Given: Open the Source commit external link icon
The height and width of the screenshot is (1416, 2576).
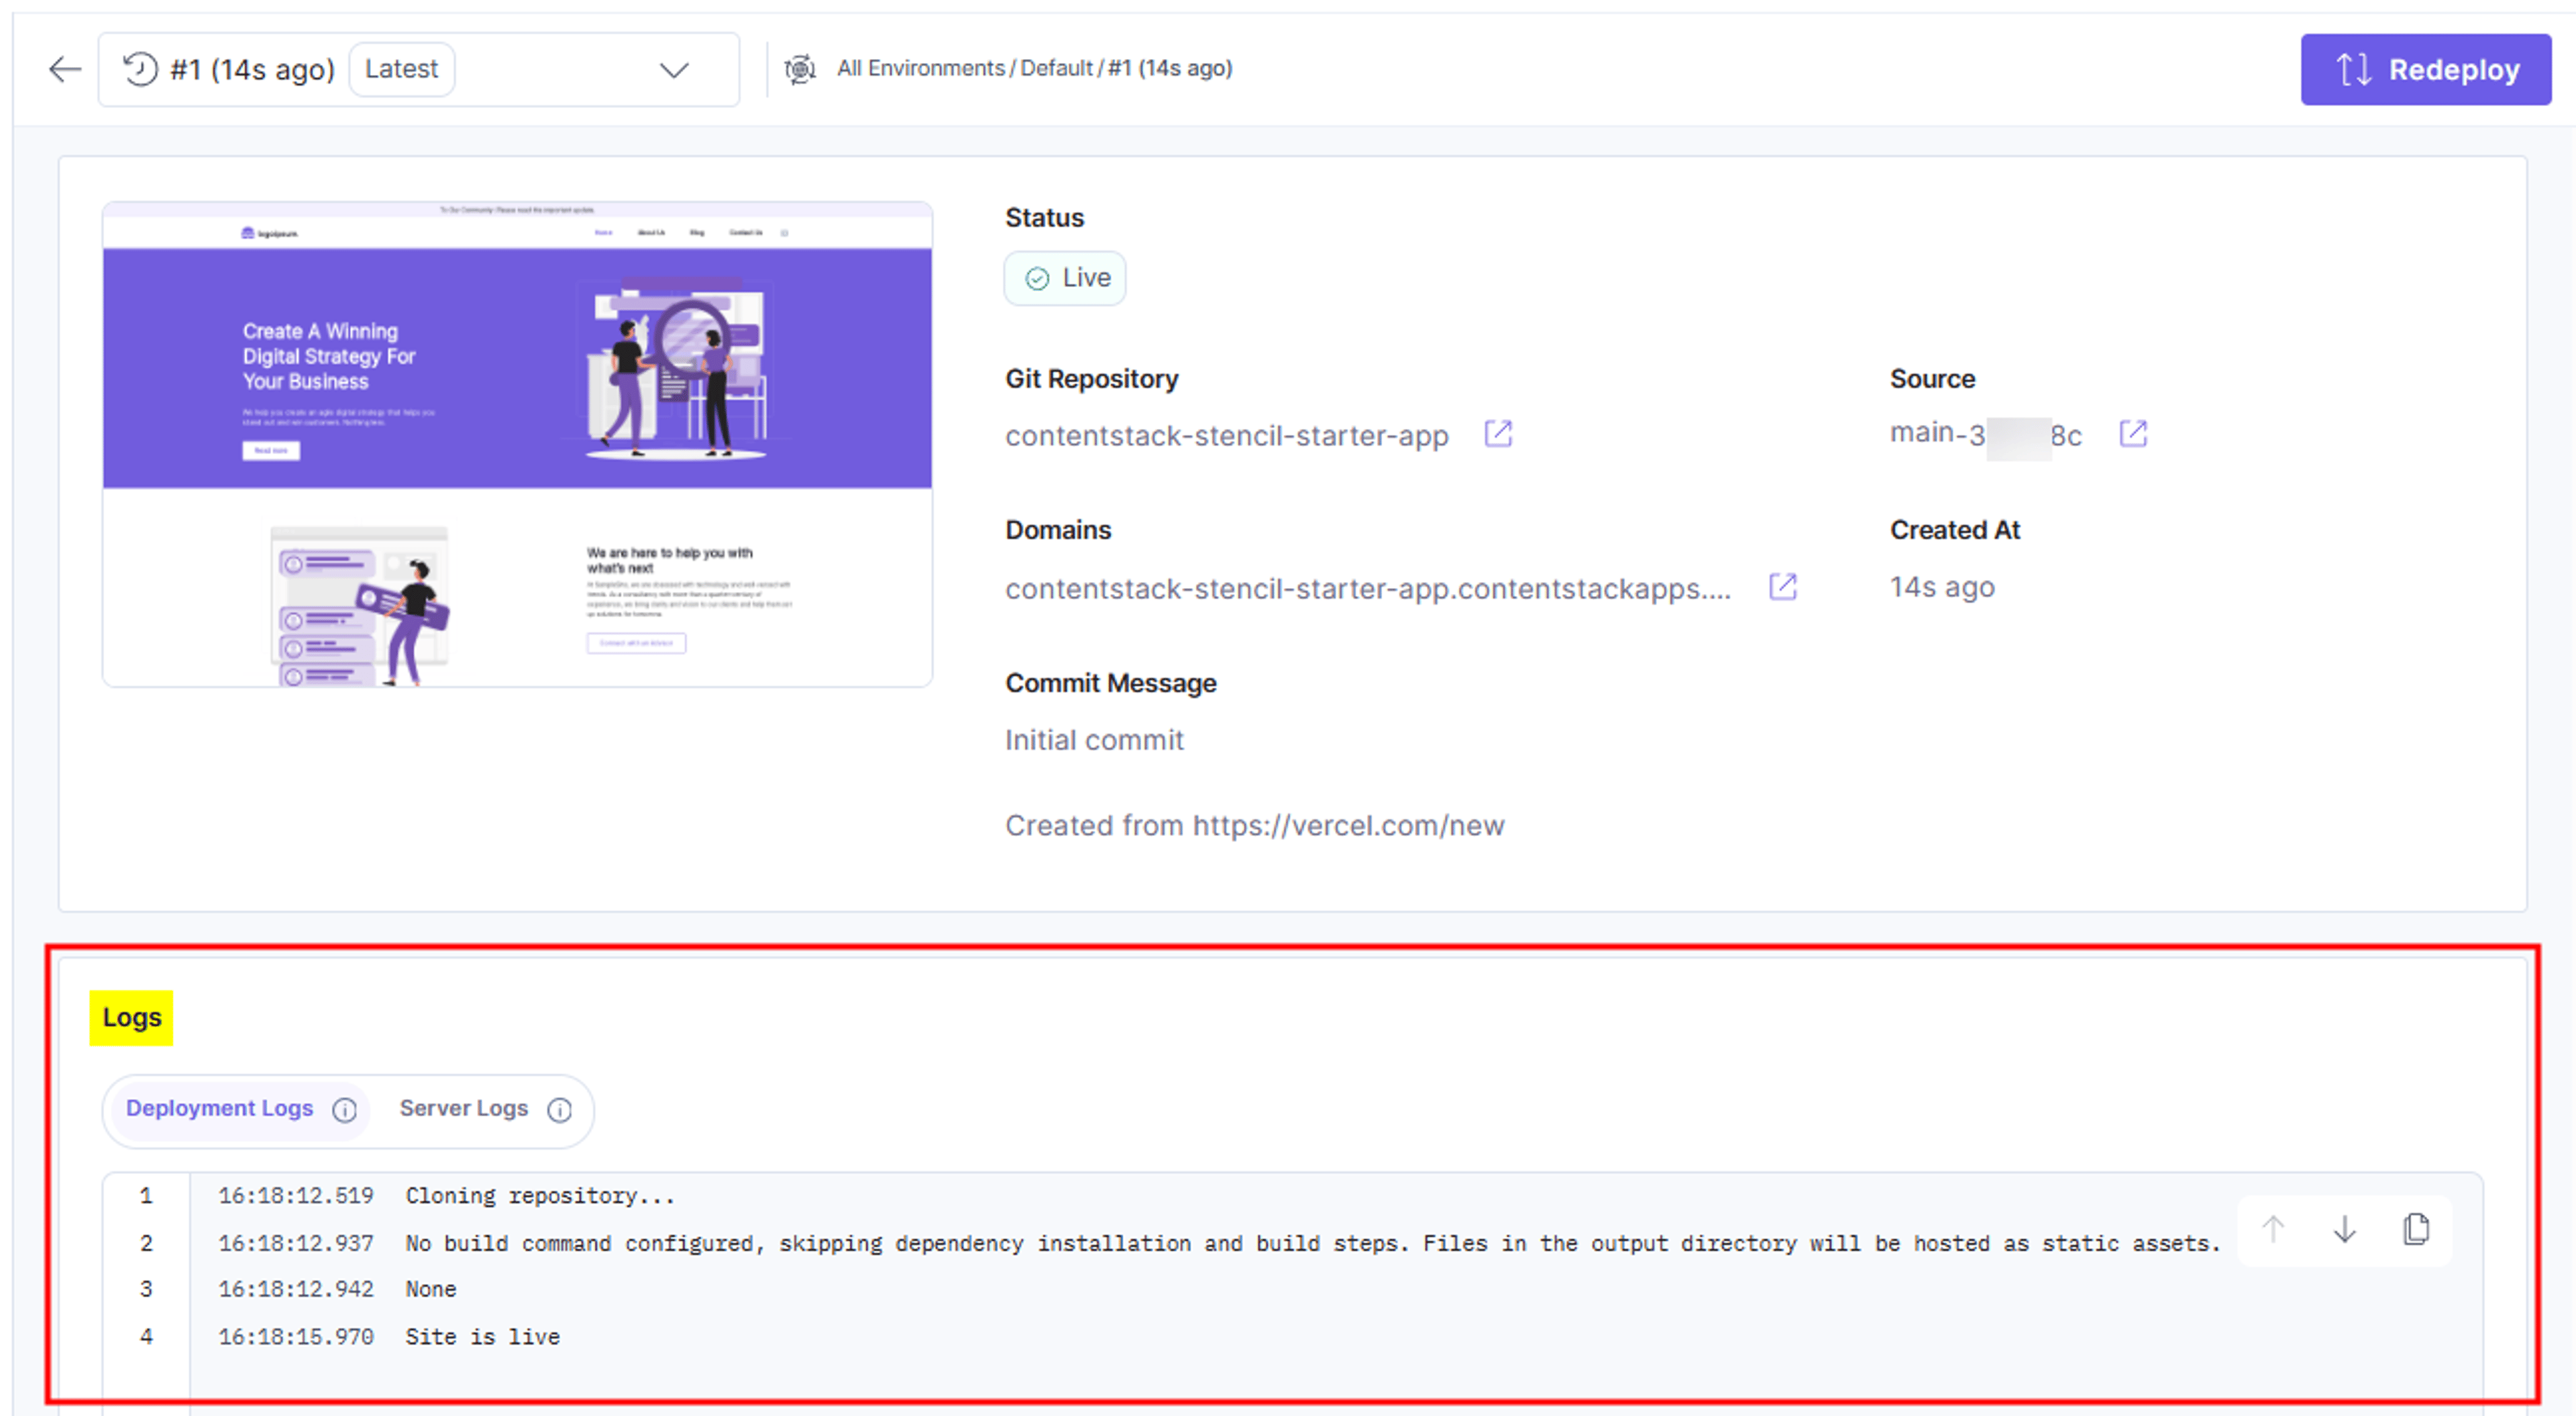Looking at the screenshot, I should [2132, 434].
